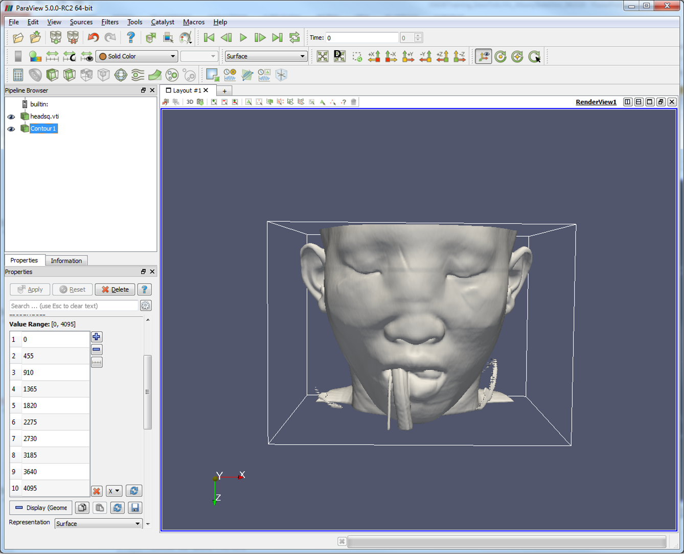Click the Warp By Vector icon
Viewport: 684px width, 554px height.
pos(155,75)
